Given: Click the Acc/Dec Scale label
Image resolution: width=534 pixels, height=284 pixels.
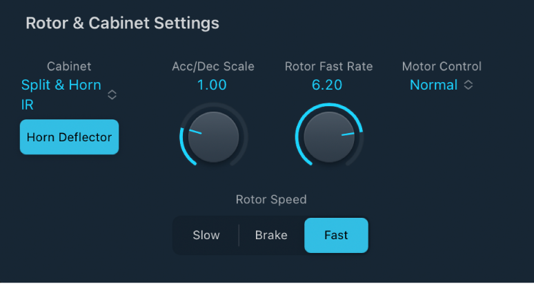Looking at the screenshot, I should [x=213, y=67].
